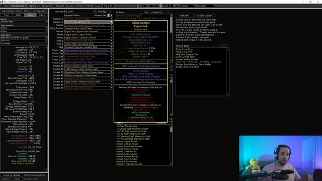The image size is (322, 181).
Task: Click Check for Update button
Action: [x=12, y=175]
